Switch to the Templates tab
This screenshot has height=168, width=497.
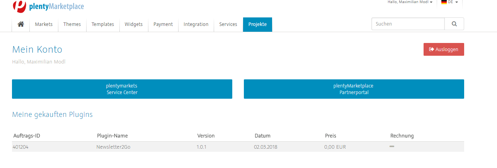103,24
